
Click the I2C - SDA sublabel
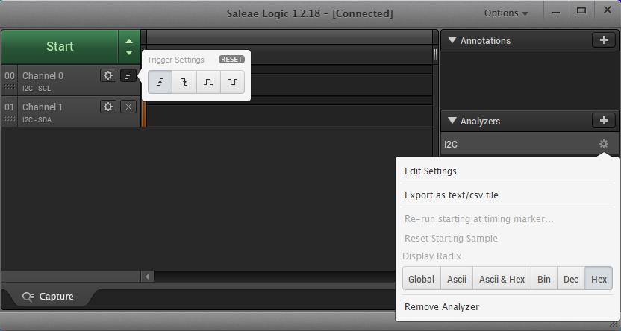coord(37,120)
